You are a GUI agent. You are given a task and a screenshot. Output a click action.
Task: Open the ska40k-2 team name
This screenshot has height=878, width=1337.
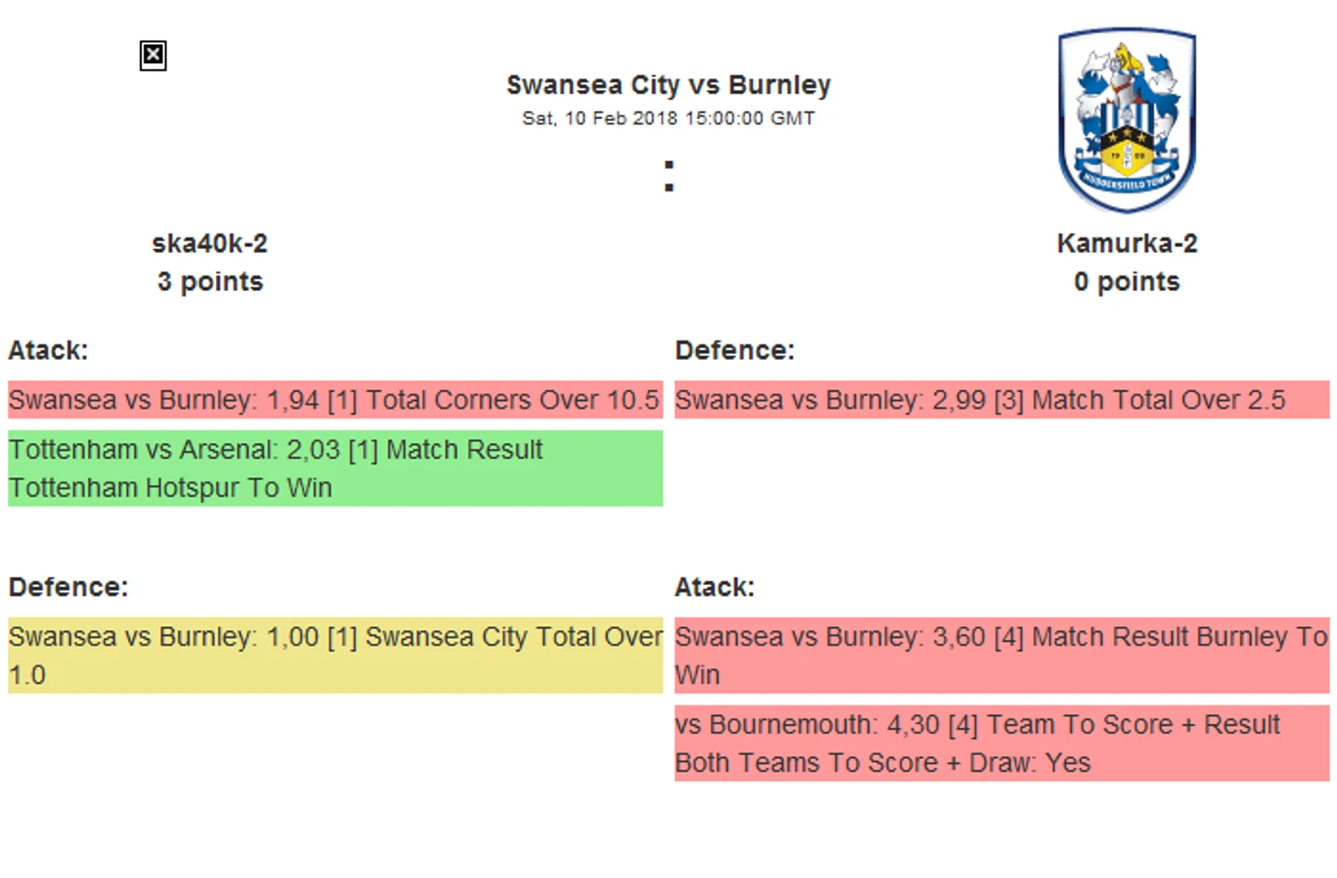click(x=210, y=244)
